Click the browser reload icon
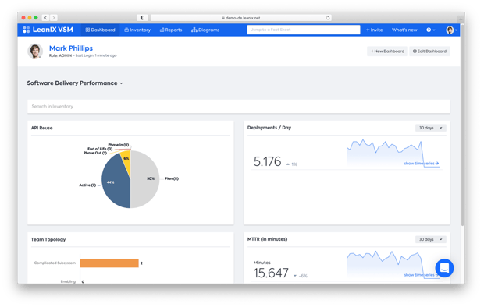 coord(328,18)
